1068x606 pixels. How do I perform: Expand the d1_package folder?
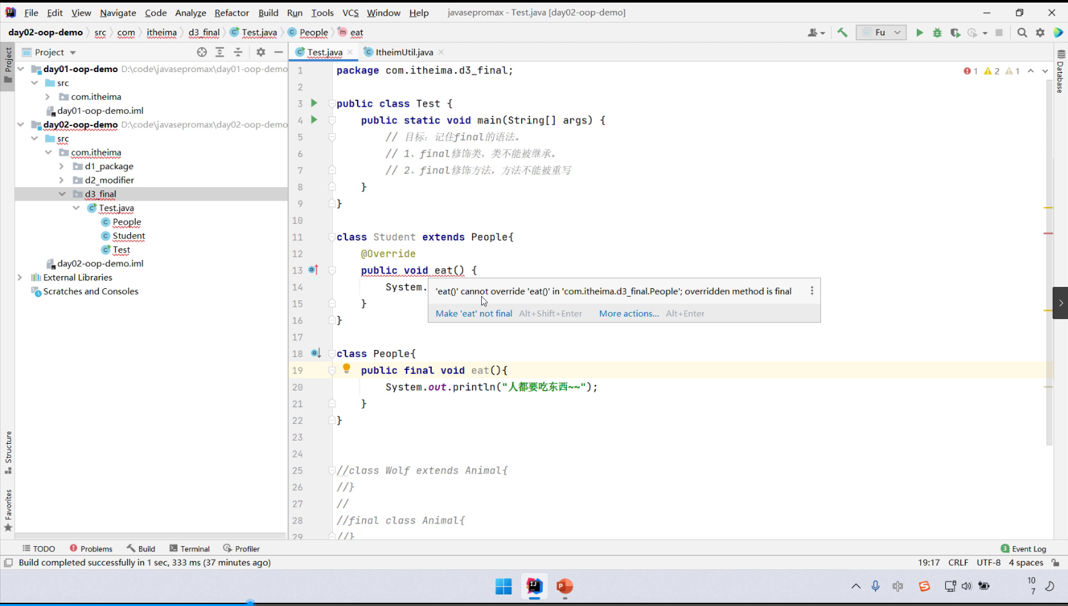[62, 167]
